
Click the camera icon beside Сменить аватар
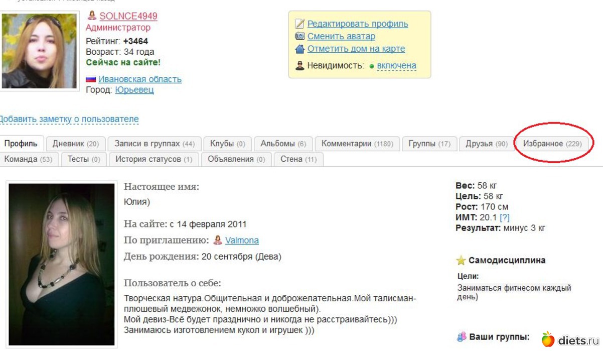coord(299,36)
